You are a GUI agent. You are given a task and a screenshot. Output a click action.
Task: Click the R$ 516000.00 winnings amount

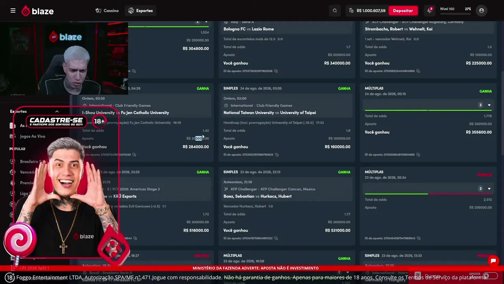196,230
